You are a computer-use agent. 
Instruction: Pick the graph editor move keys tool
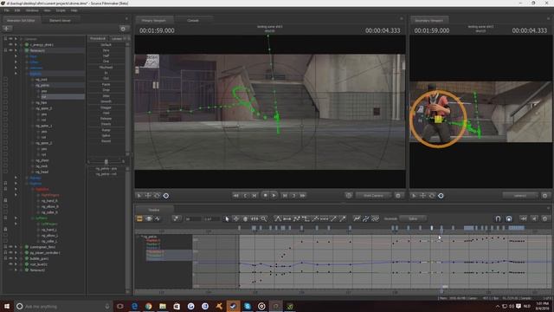[x=235, y=219]
